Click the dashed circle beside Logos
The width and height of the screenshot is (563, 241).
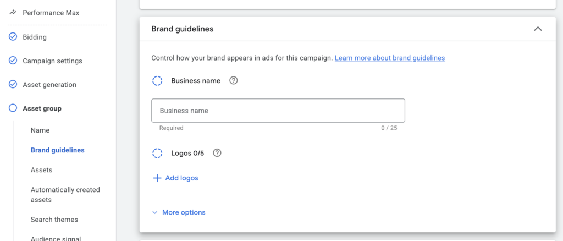(157, 153)
